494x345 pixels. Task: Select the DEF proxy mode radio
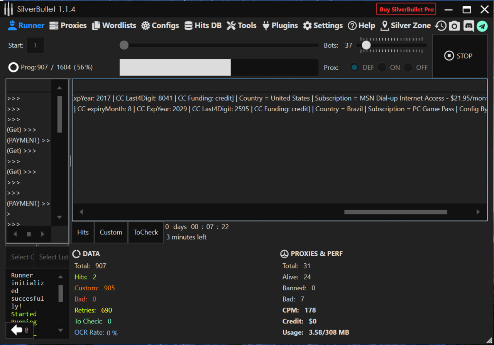[354, 67]
